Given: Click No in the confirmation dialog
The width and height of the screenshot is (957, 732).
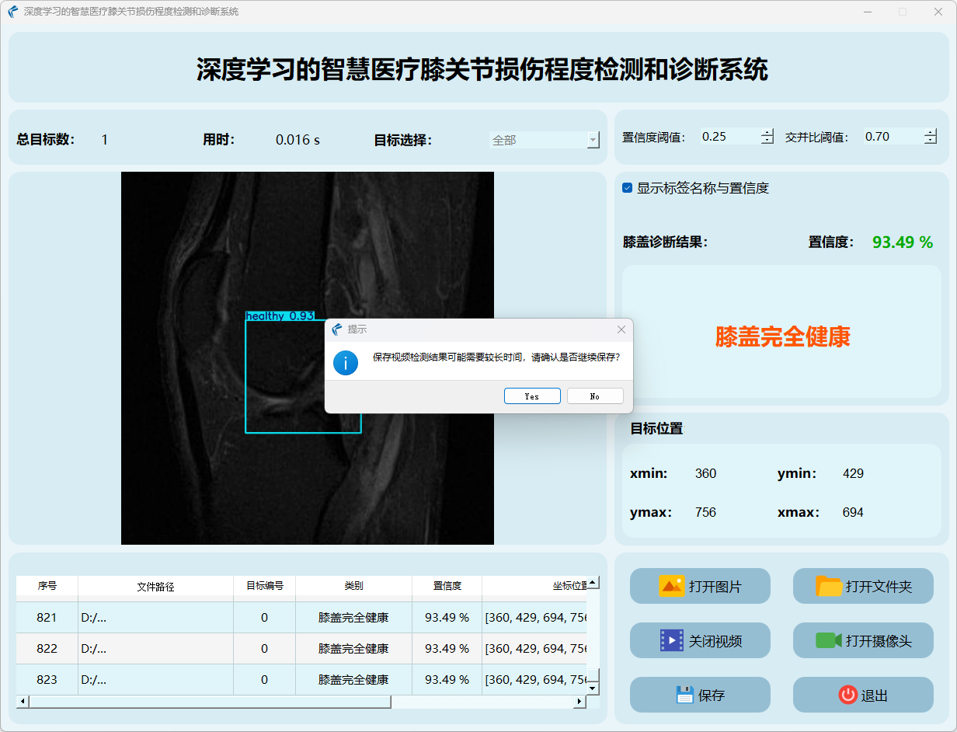Looking at the screenshot, I should 595,396.
